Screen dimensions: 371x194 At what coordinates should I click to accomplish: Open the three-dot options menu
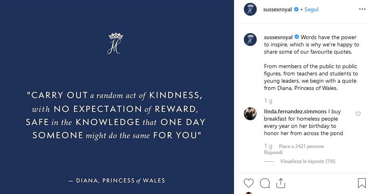(x=362, y=9)
